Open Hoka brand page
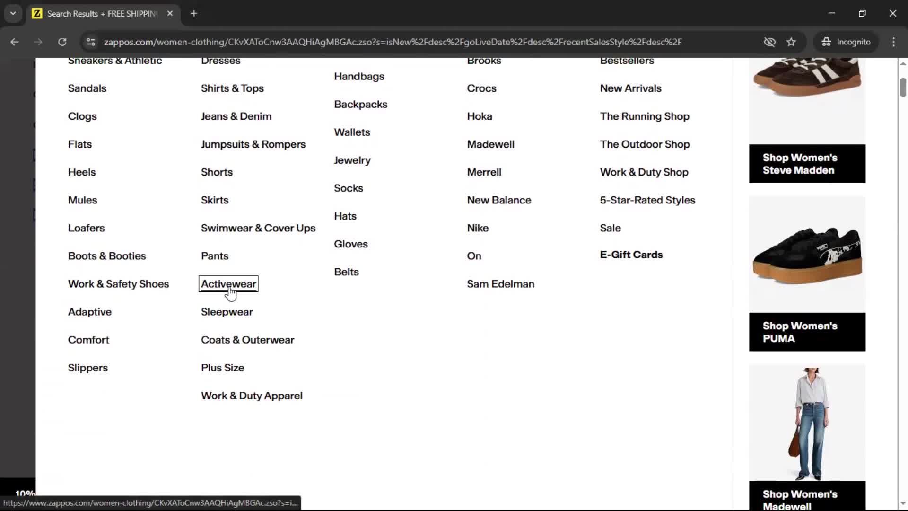Viewport: 908px width, 511px height. 480,116
